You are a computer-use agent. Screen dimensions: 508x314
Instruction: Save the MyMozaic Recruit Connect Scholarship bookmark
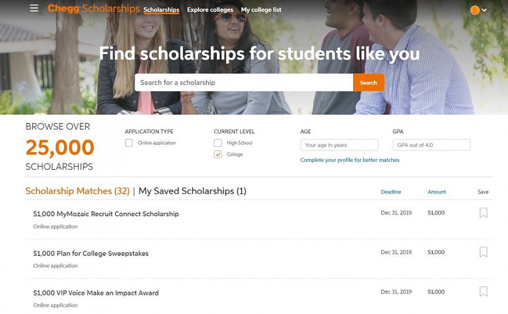[x=483, y=213]
